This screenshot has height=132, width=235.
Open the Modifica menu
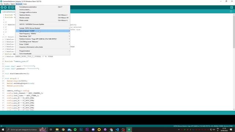7,4
